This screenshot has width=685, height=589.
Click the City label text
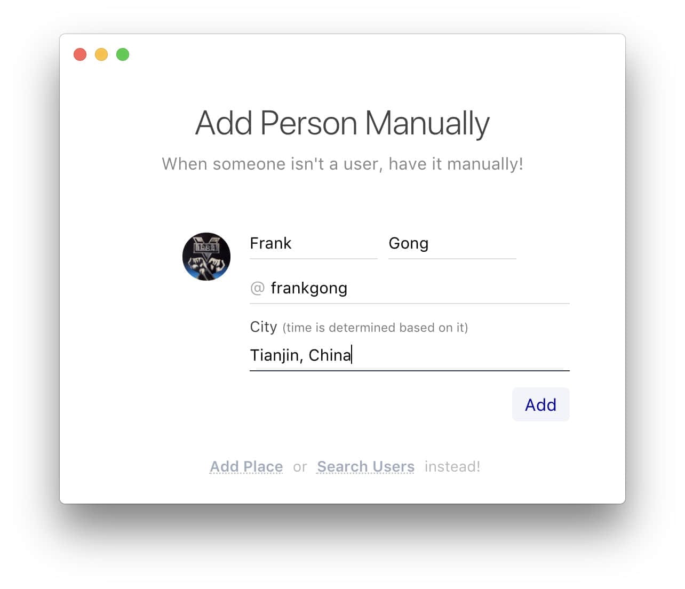(x=264, y=327)
